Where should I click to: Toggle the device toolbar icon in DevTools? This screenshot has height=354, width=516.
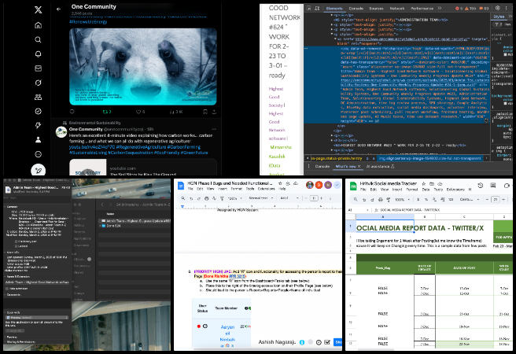pos(316,8)
